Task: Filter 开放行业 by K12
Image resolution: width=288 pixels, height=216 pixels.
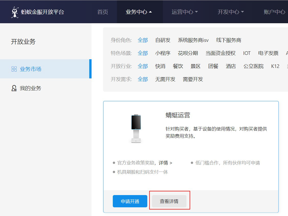Action: tap(275, 66)
